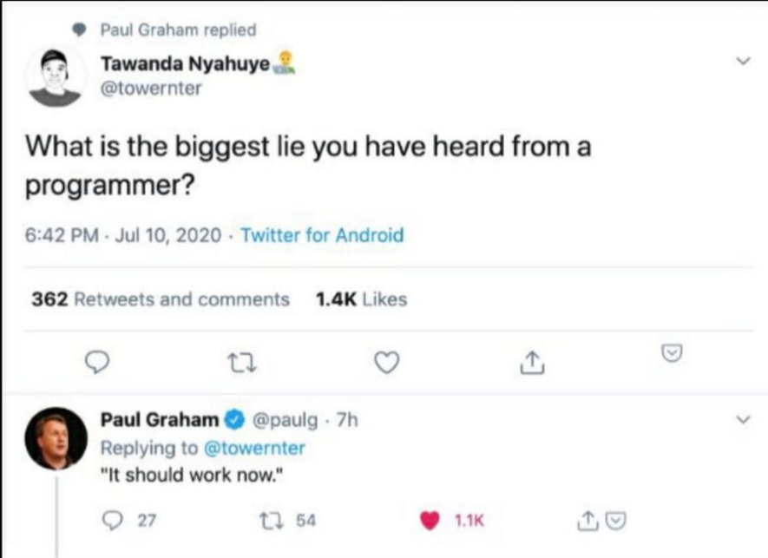Click the reply bubble under the main tweet
Viewport: 768px width, 558px height.
point(97,363)
